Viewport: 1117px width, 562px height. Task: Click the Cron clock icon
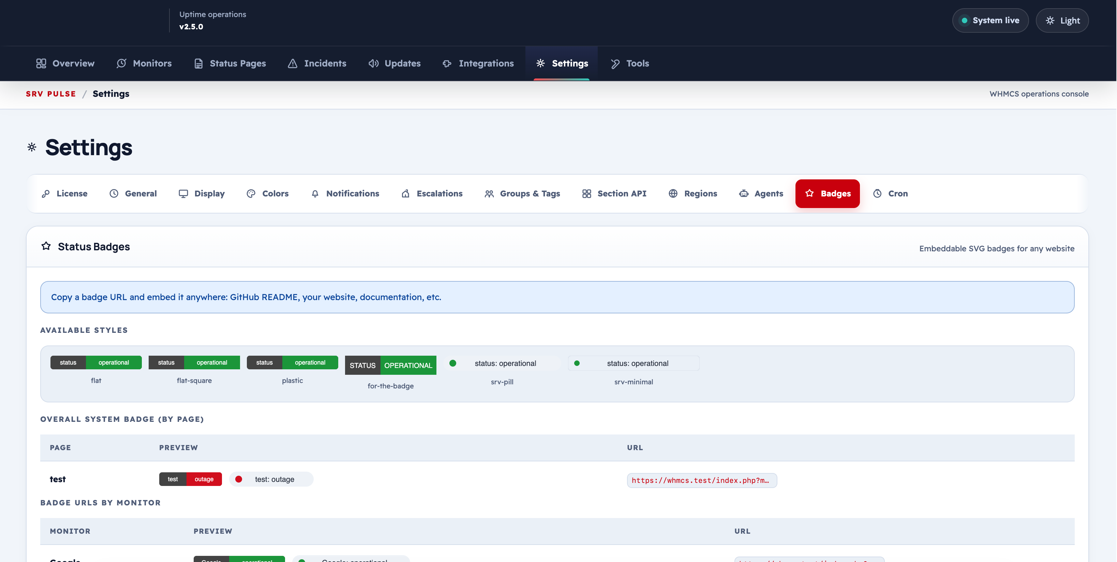click(877, 193)
